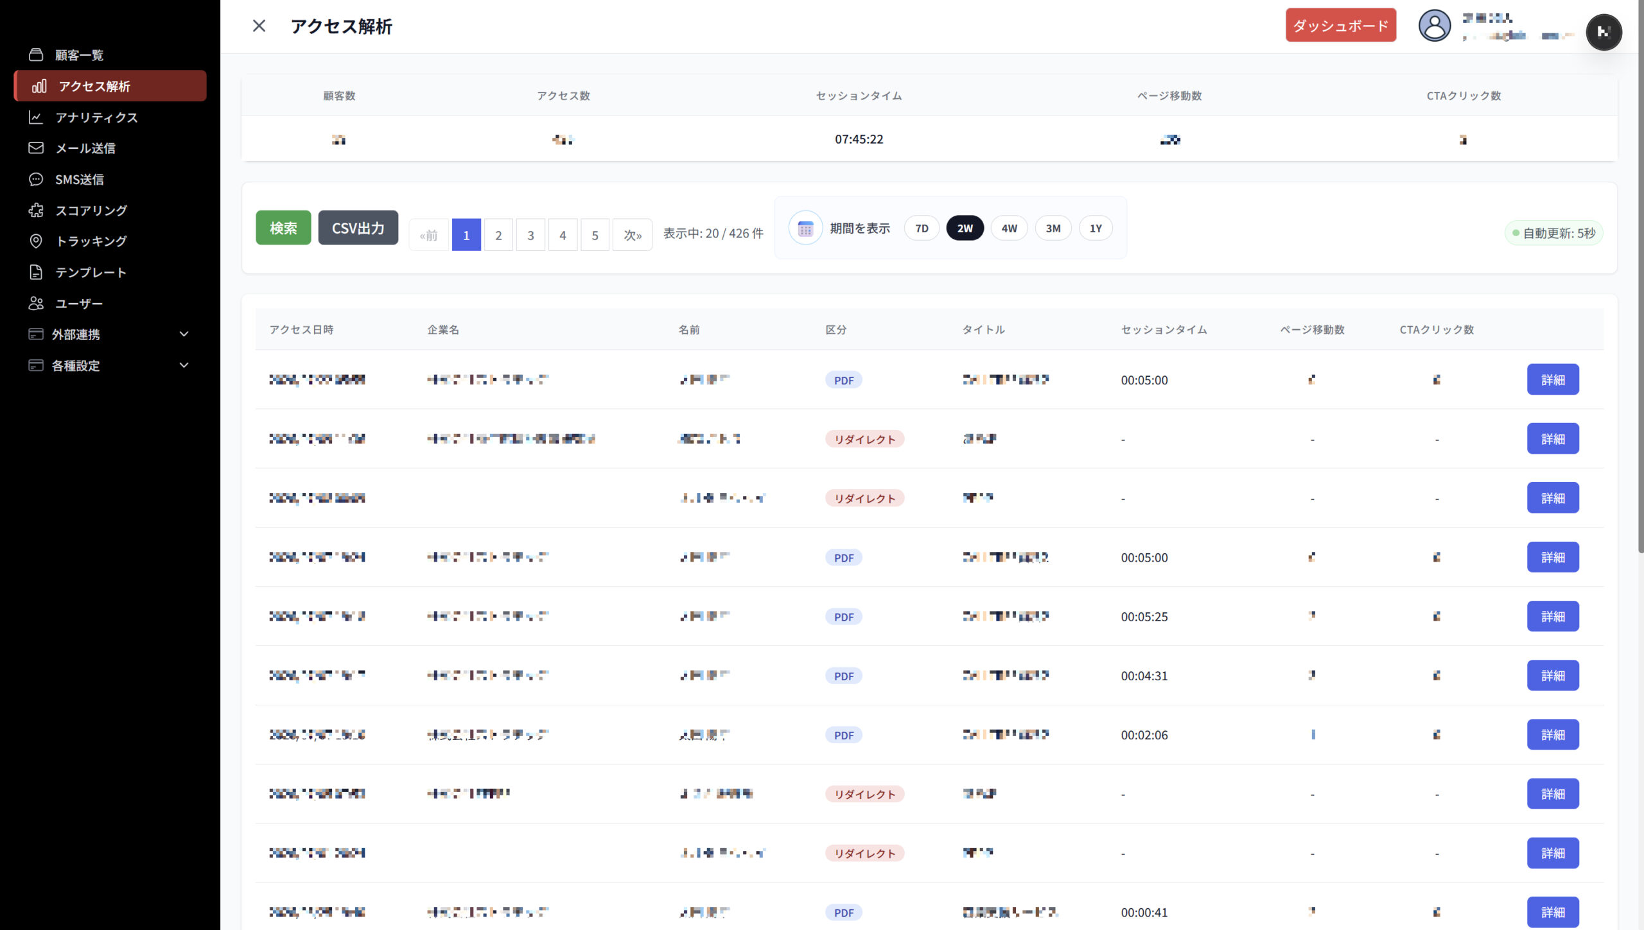
Task: Click the round dark logo icon in header
Action: [x=1604, y=31]
